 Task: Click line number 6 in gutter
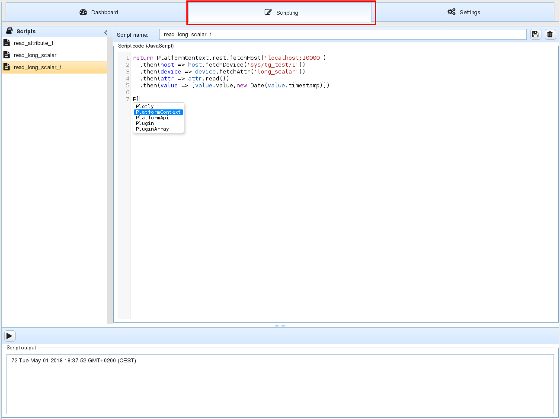[128, 93]
